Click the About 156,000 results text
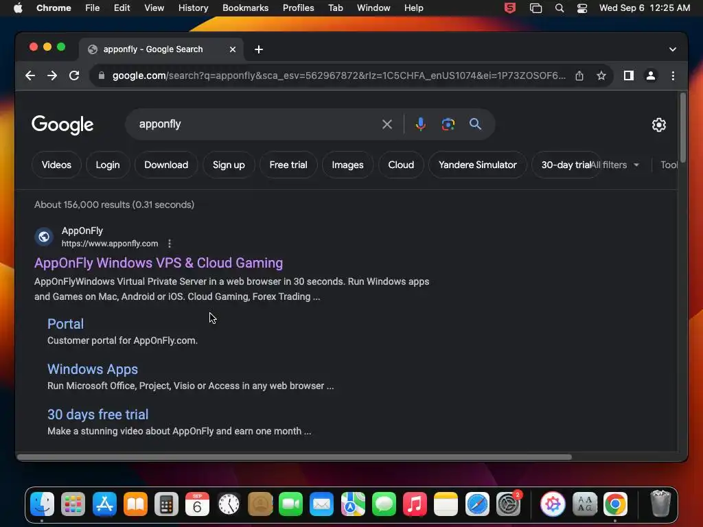Image resolution: width=703 pixels, height=527 pixels. pos(115,204)
